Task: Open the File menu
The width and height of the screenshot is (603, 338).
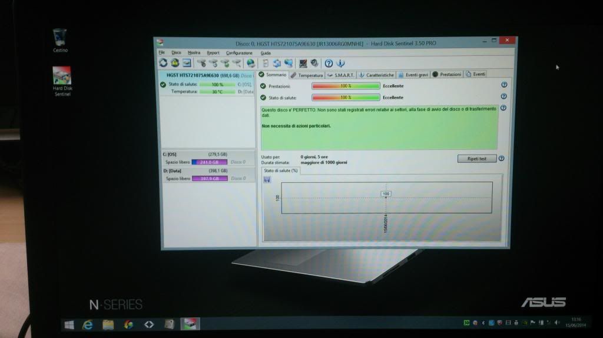Action: tap(161, 53)
